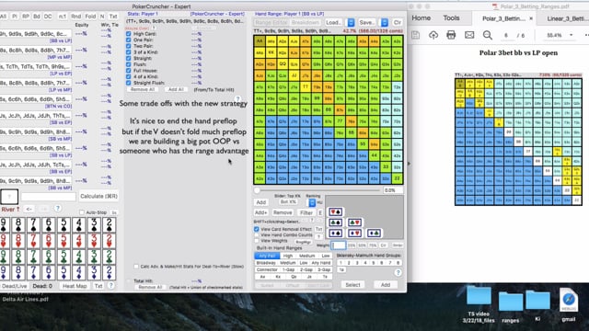Click the board card input field
Image resolution: width=589 pixels, height=331 pixels.
point(49,196)
